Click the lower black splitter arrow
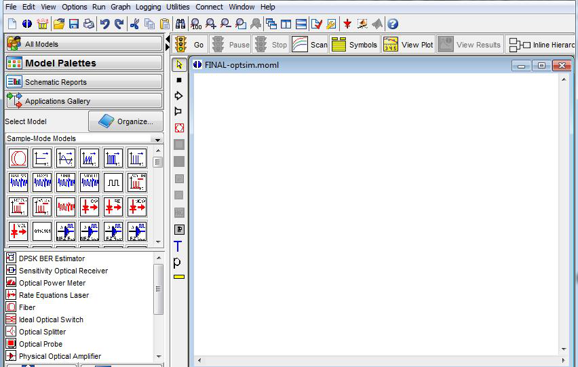Viewport: 578px width, 367px height. point(168,47)
